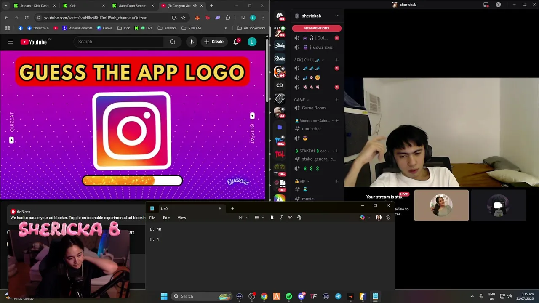Open Spotify from the taskbar

point(289,296)
